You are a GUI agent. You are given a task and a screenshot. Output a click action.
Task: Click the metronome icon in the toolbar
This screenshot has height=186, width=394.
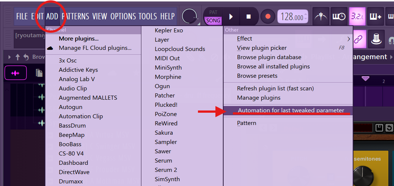point(321,16)
